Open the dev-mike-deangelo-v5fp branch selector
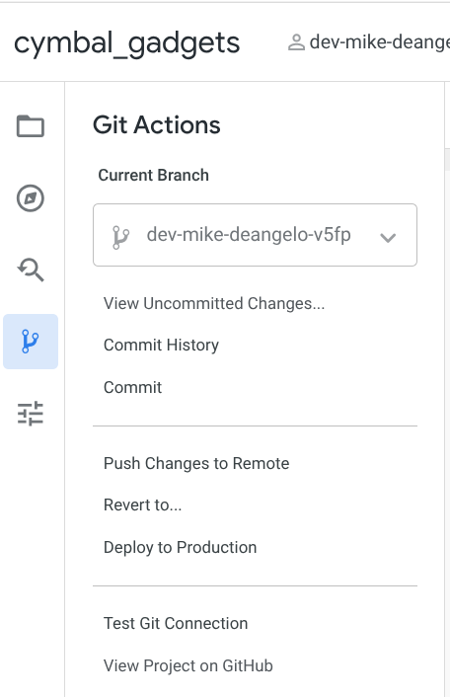 tap(255, 235)
